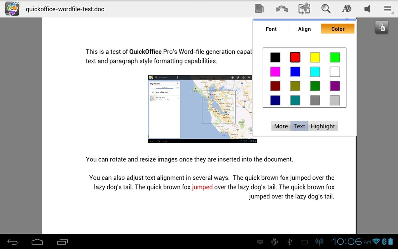
Task: Tap the wireless hotspot status icon
Action: tap(319, 242)
